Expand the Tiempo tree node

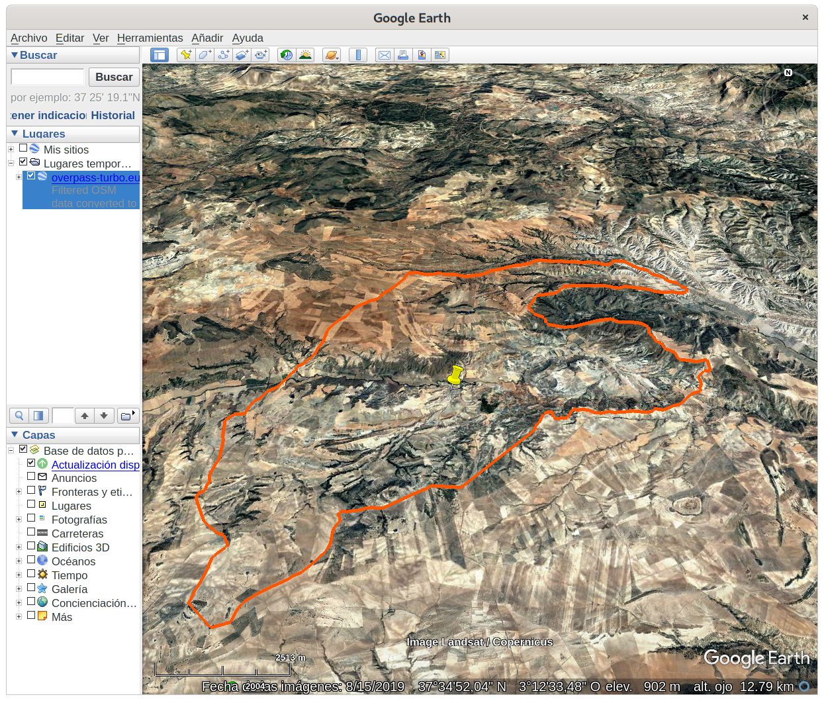pos(19,575)
